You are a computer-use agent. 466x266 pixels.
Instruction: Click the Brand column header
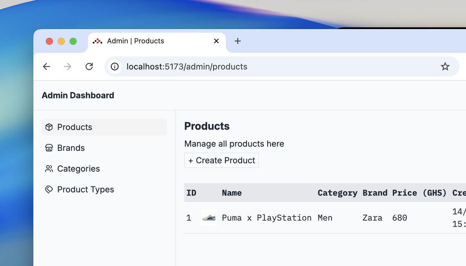pos(375,193)
